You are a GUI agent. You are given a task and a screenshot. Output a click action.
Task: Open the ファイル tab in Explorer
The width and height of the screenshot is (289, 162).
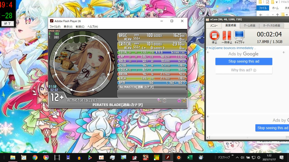click(263, 8)
